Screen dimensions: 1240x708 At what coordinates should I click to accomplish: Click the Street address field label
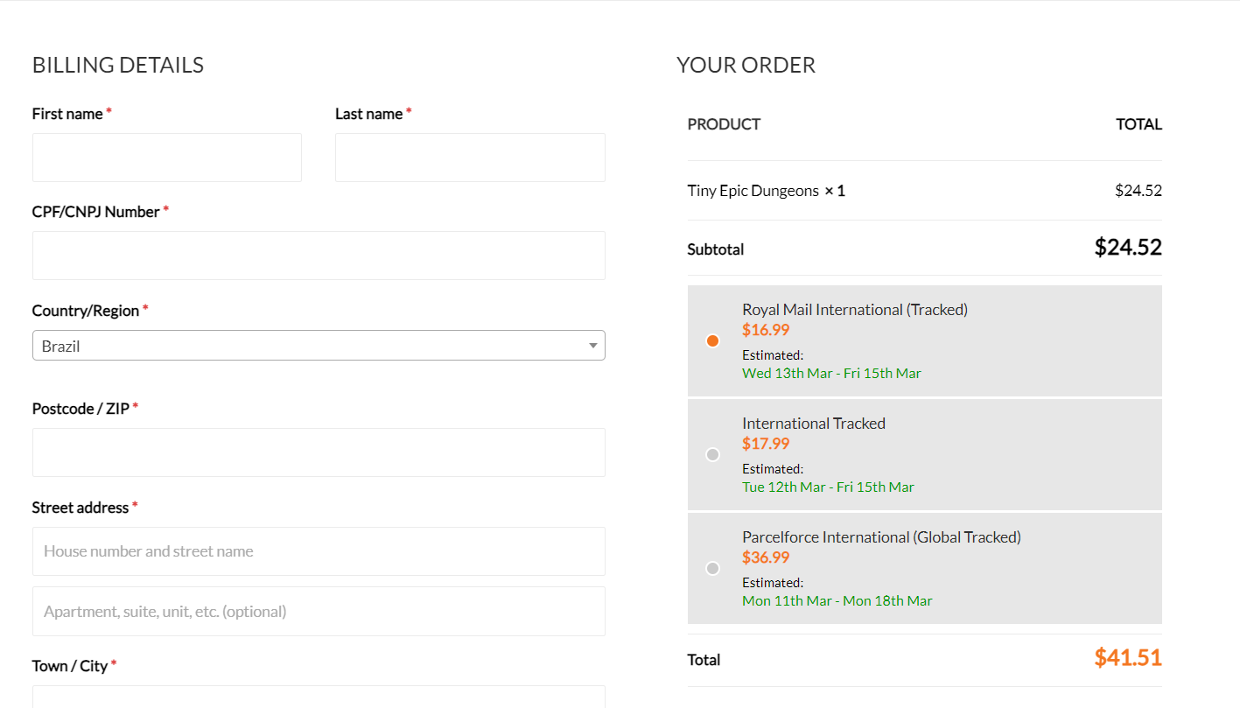point(81,508)
